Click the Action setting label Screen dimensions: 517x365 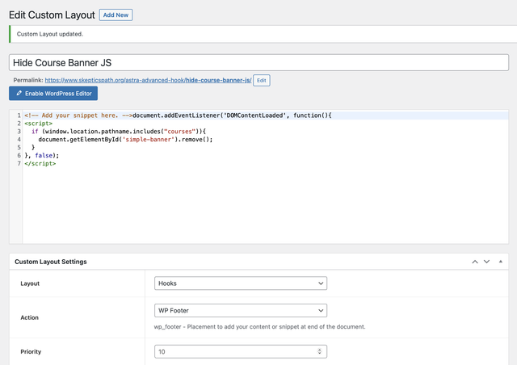tap(30, 317)
